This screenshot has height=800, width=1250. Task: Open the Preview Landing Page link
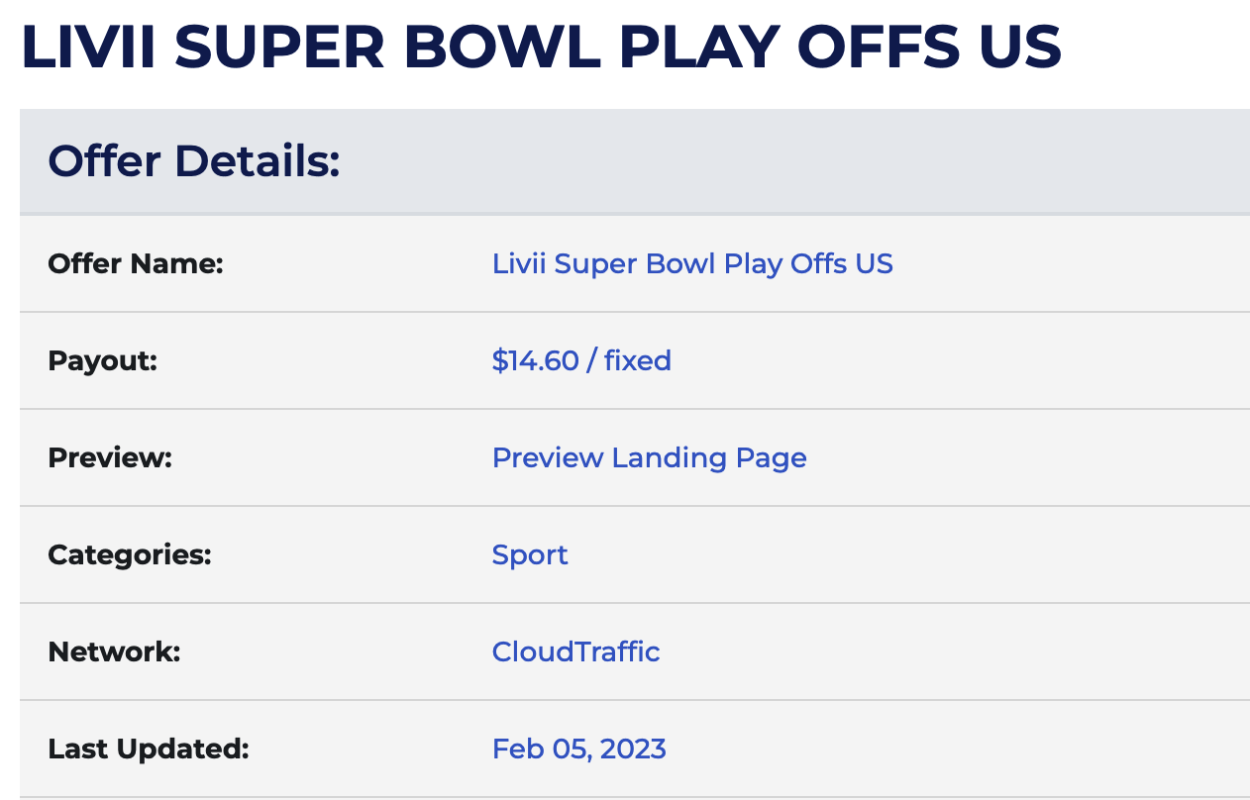(649, 457)
